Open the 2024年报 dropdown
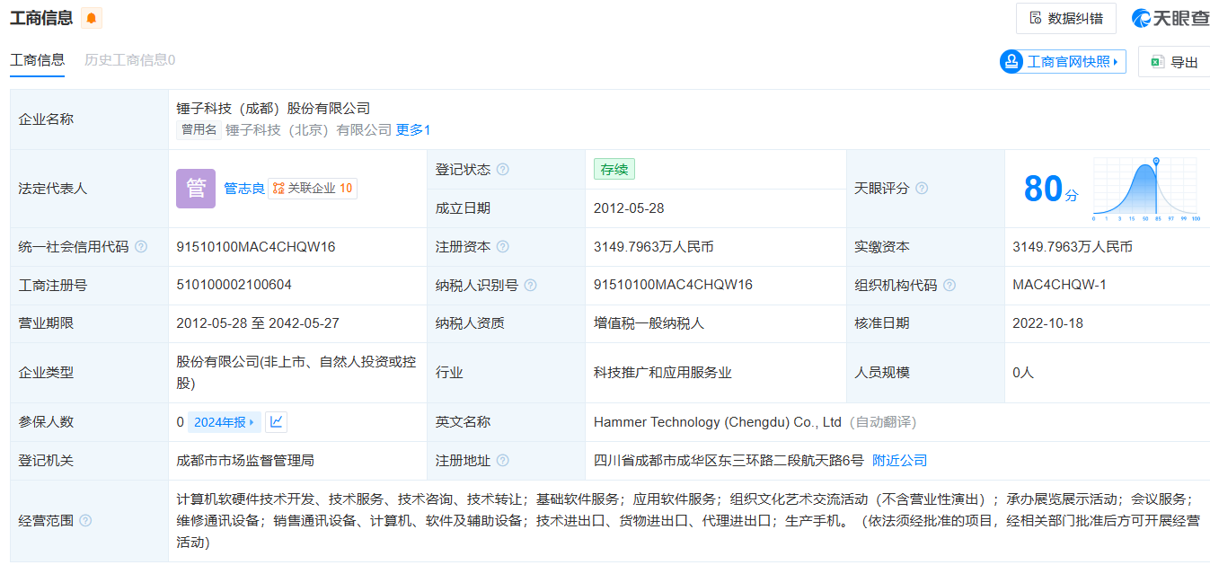Viewport: 1210px width, 565px height. click(x=225, y=422)
